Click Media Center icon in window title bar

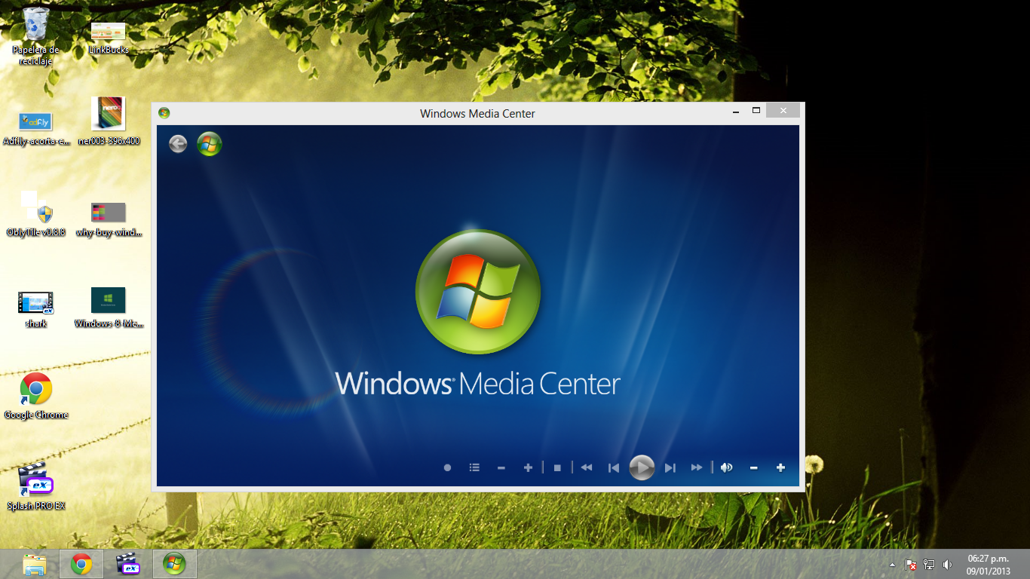pos(164,113)
